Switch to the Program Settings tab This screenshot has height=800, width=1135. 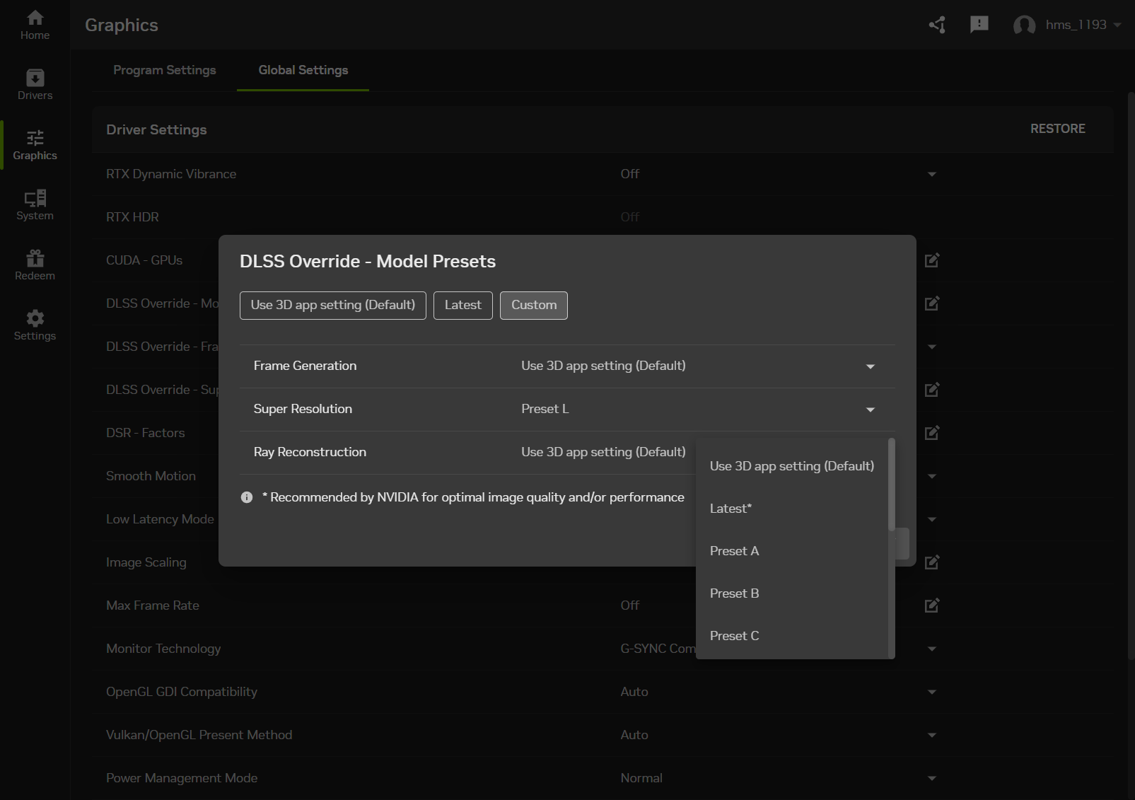pos(165,70)
